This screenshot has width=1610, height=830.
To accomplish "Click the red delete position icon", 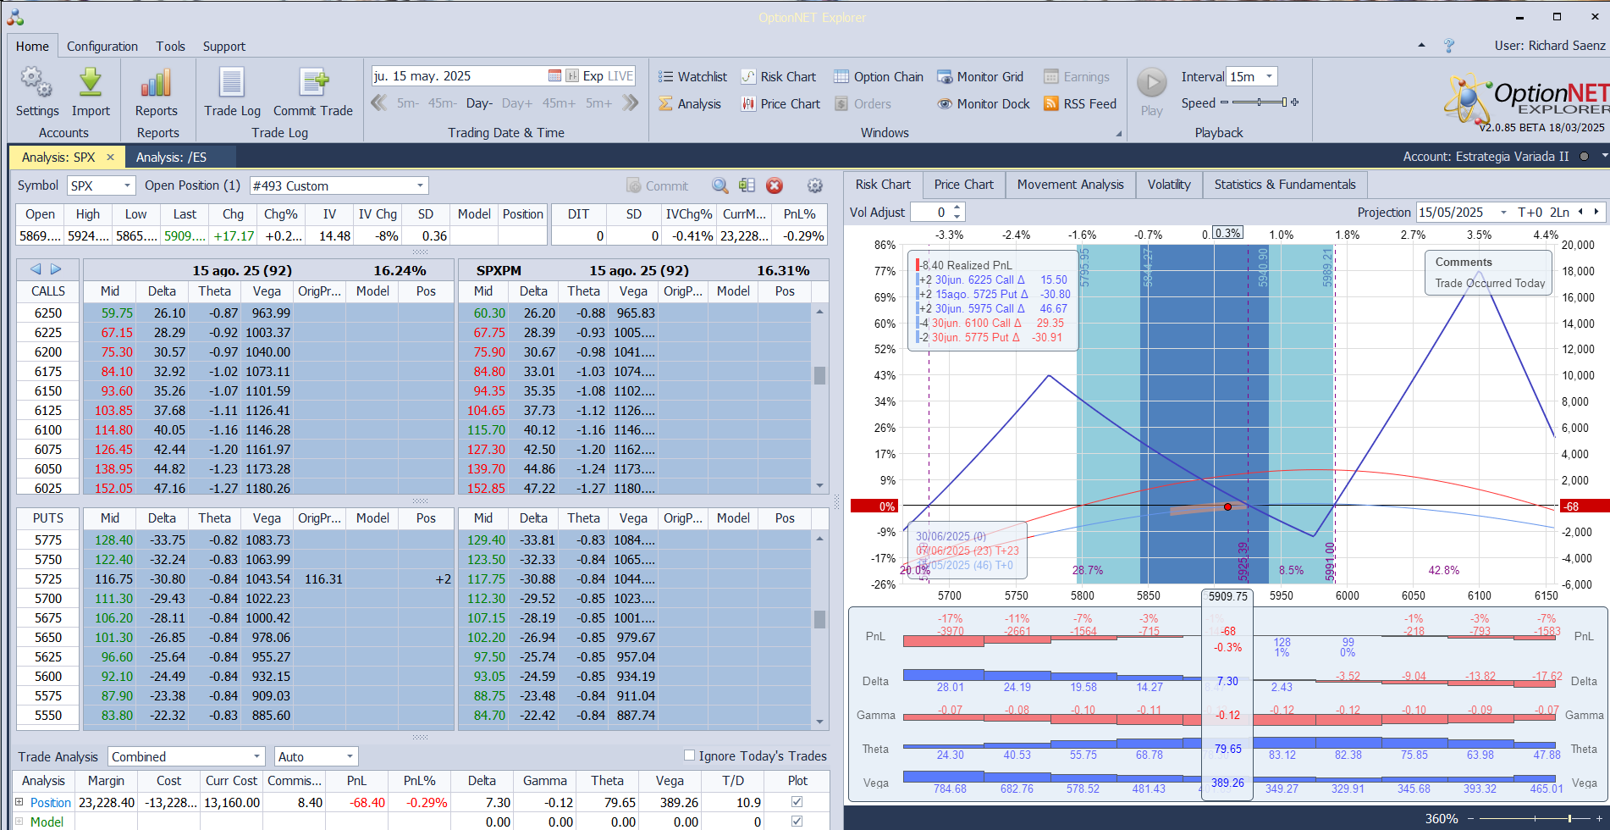I will point(775,185).
